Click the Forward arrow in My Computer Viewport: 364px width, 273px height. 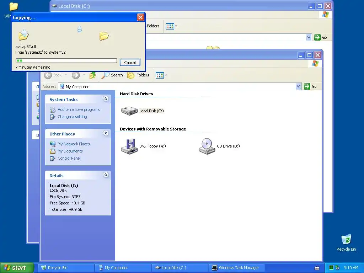click(76, 75)
